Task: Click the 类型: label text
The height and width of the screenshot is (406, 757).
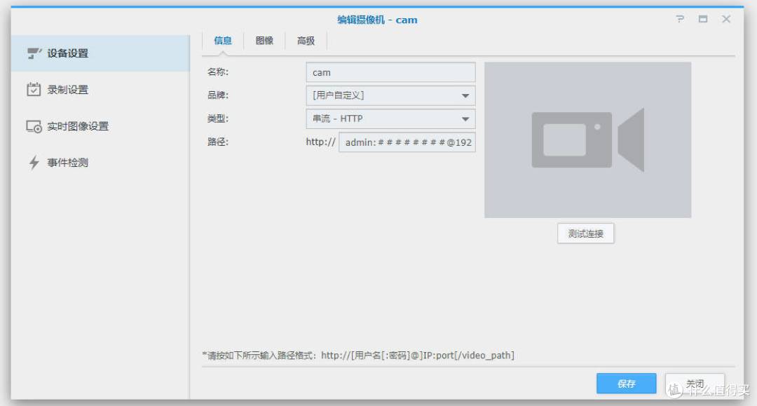Action: (x=218, y=119)
